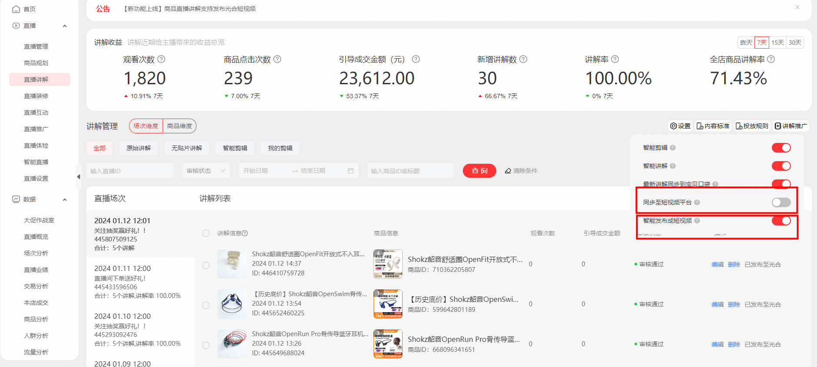Show help for 引导成交金额 metric

(x=416, y=59)
